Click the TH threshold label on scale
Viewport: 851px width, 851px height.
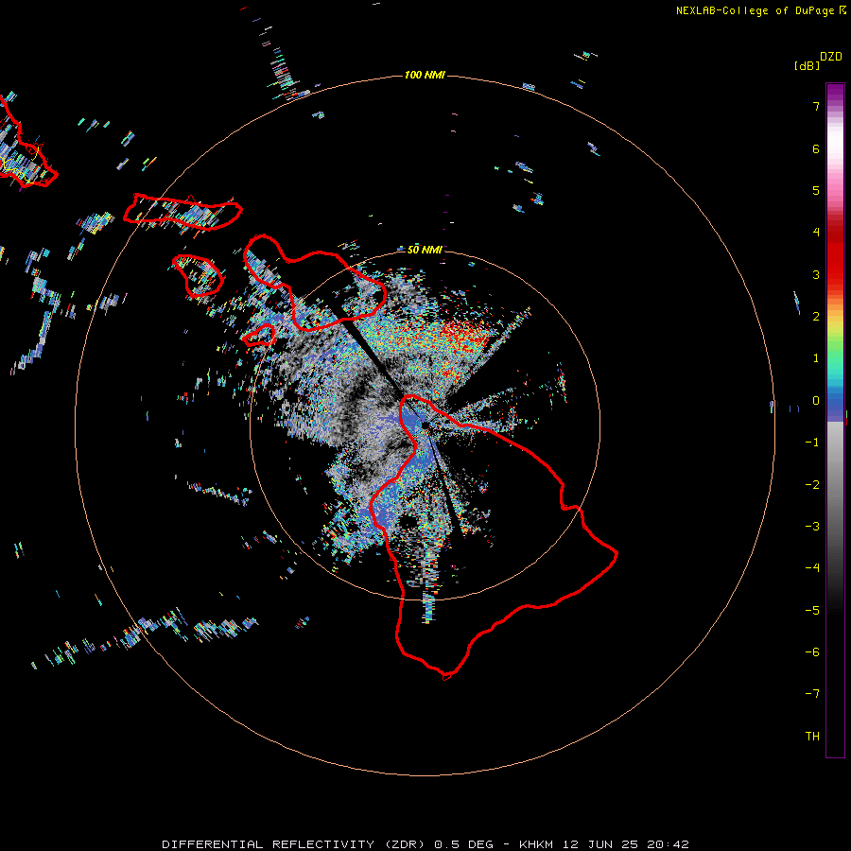click(812, 737)
